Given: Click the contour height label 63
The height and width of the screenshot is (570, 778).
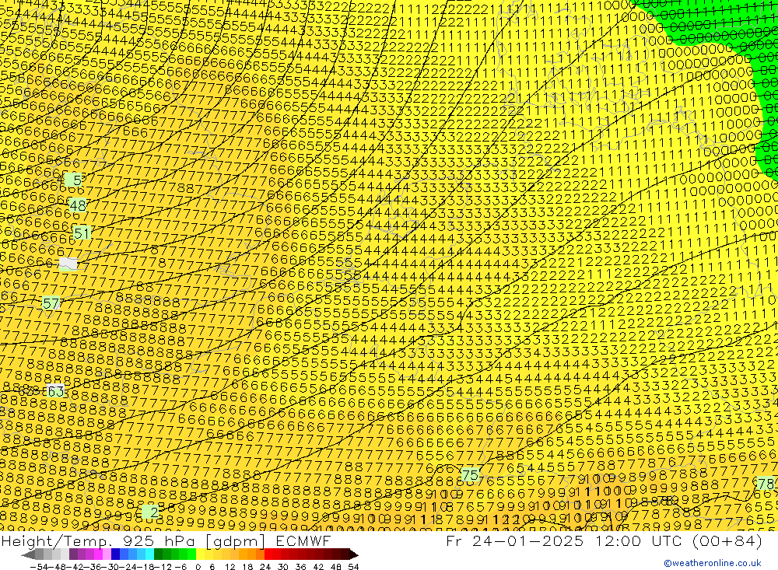Looking at the screenshot, I should point(55,391).
